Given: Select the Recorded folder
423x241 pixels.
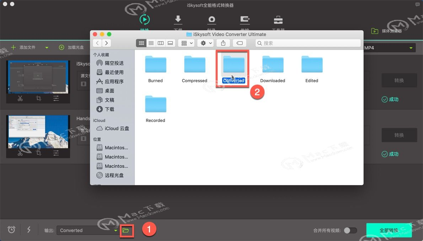Looking at the screenshot, I should point(155,109).
